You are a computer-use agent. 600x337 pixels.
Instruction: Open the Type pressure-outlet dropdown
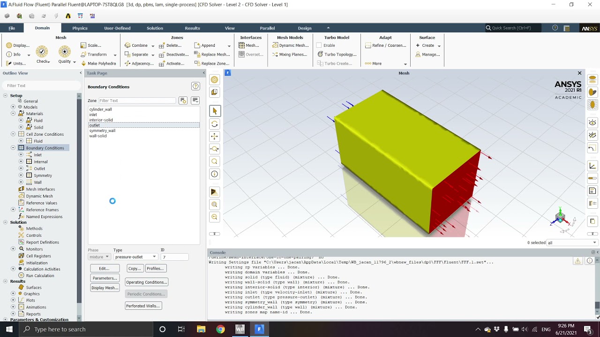[135, 256]
